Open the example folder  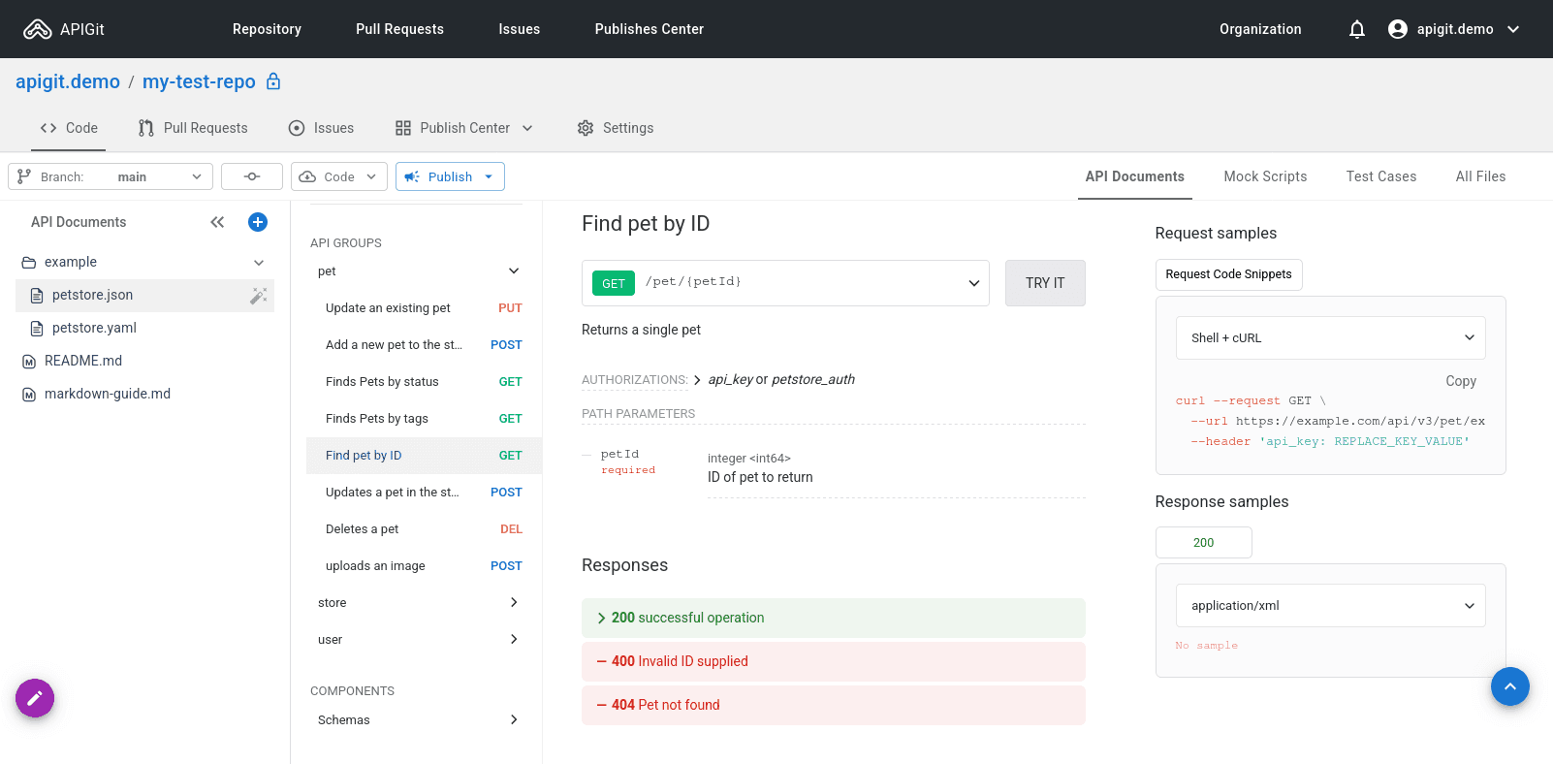[71, 262]
